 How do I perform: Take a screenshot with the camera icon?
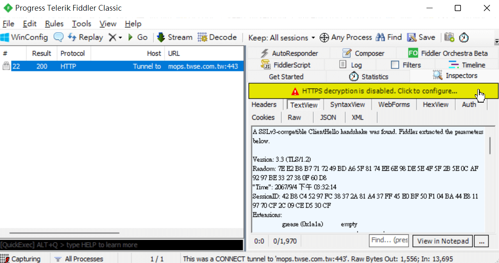tap(449, 37)
